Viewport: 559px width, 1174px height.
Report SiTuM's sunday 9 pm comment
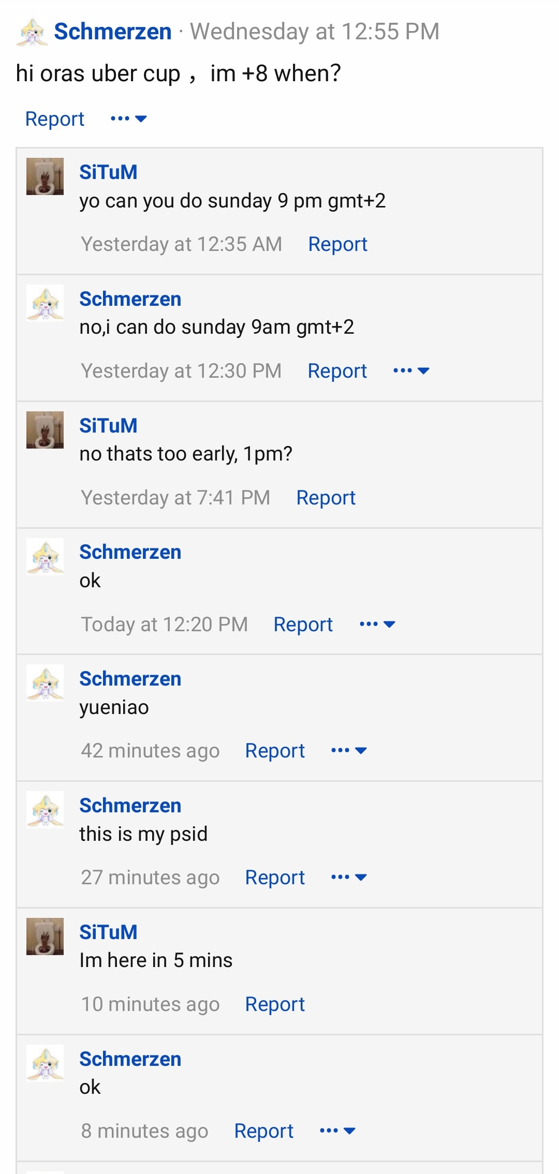pos(338,244)
